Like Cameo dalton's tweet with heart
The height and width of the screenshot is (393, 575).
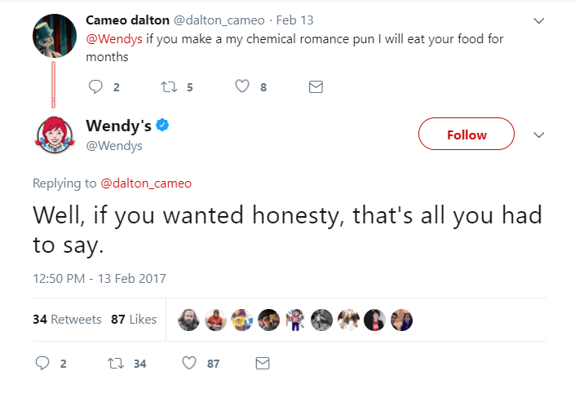click(242, 86)
